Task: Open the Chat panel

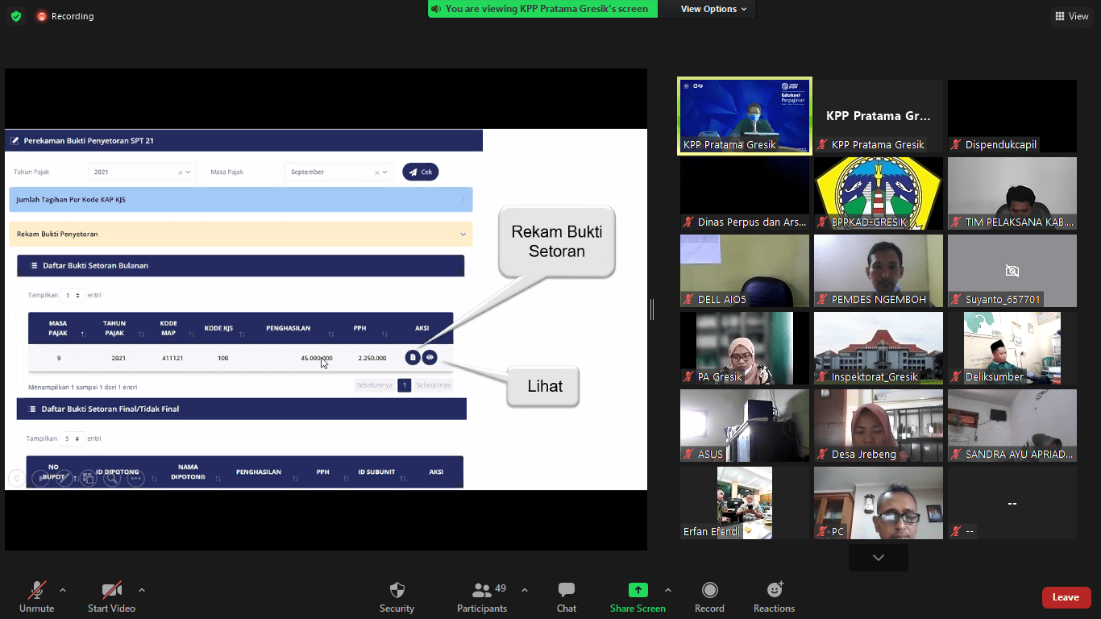Action: click(567, 590)
